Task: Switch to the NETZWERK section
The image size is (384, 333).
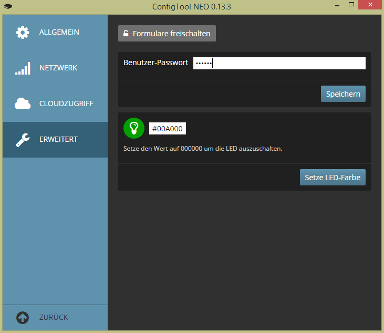Action: point(58,68)
